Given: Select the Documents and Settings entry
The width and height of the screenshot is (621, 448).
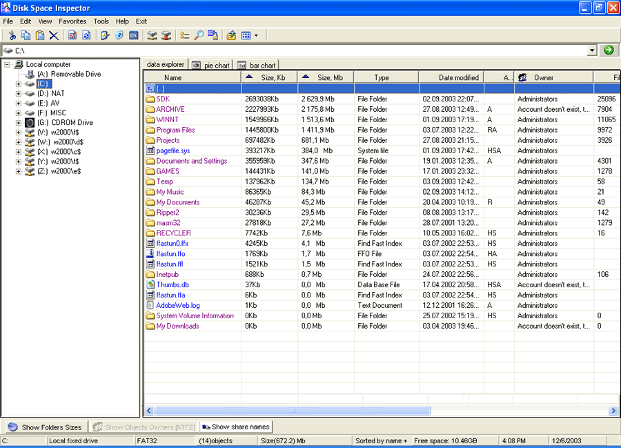Looking at the screenshot, I should click(192, 161).
